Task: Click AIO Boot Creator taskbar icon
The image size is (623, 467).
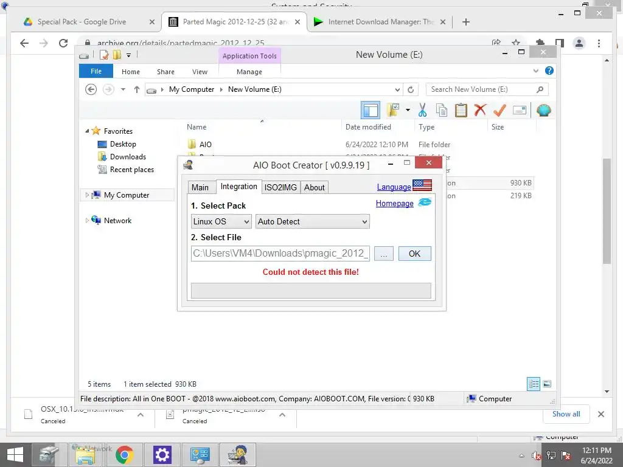Action: pyautogui.click(x=238, y=455)
